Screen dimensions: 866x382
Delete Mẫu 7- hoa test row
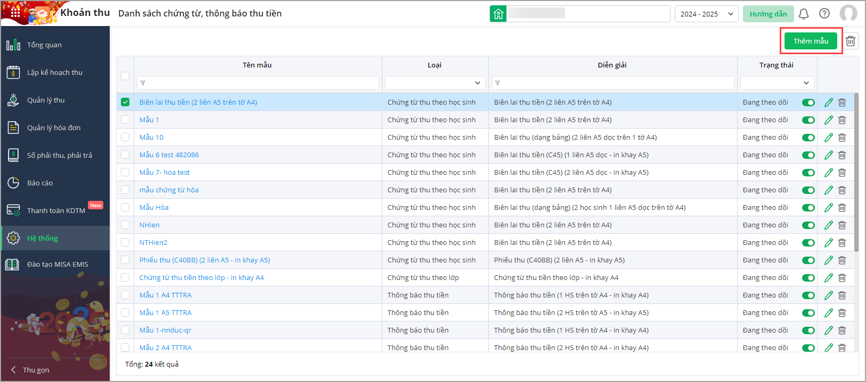[x=842, y=173]
